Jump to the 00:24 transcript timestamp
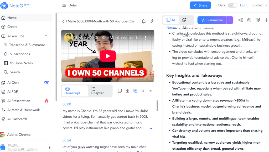The image size is (269, 152). pos(67,140)
